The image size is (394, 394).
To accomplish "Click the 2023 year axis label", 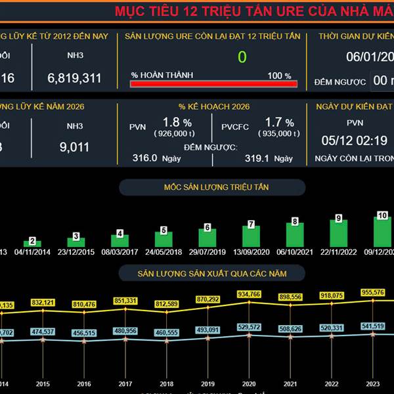I will pos(373,384).
